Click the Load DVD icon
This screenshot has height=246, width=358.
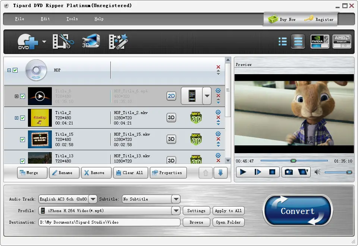coord(27,41)
